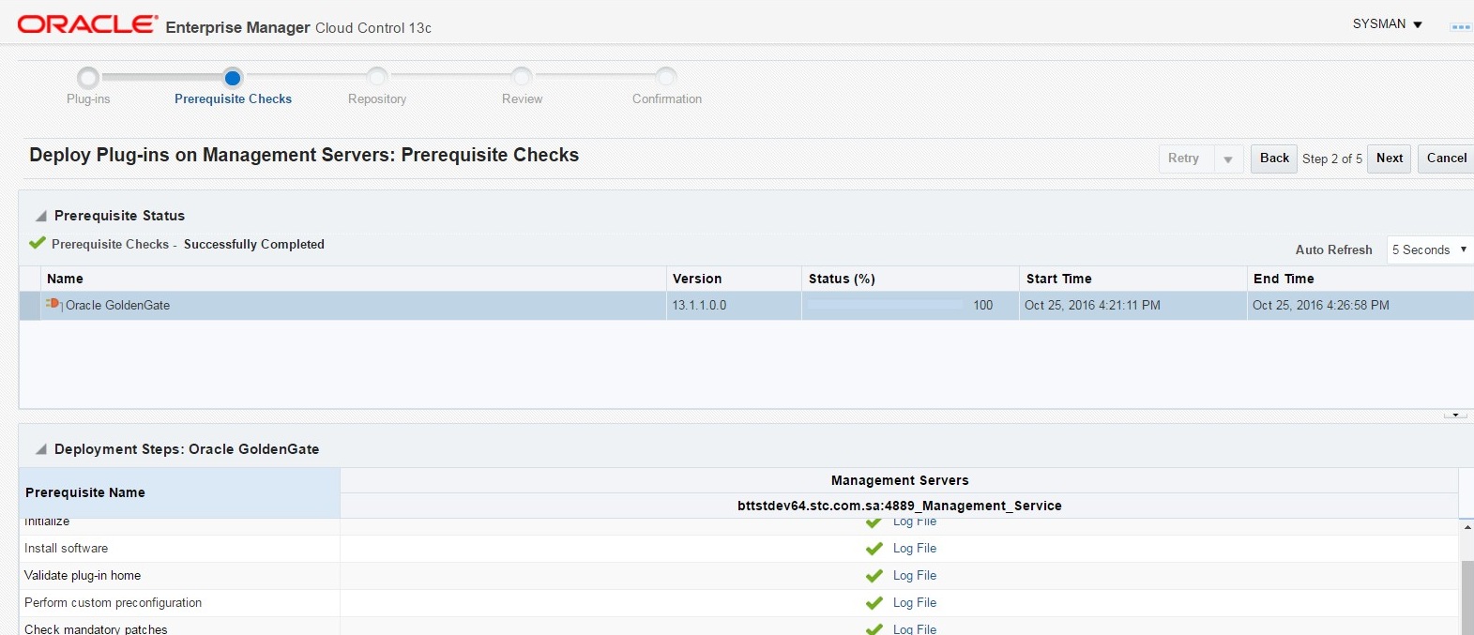Image resolution: width=1474 pixels, height=635 pixels.
Task: Open Log File for Perform custom preconfiguration
Action: tap(915, 603)
